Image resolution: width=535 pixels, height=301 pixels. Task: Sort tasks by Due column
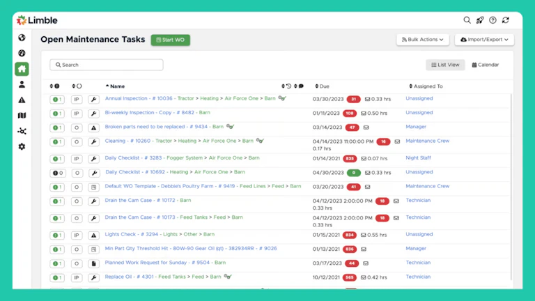point(324,86)
